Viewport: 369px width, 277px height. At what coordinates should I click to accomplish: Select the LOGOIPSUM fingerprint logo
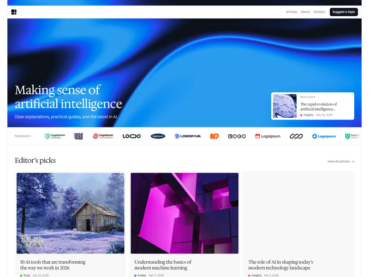[x=188, y=136]
